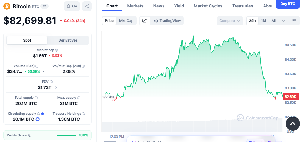
Task: Select Price chart mode
Action: 109,21
